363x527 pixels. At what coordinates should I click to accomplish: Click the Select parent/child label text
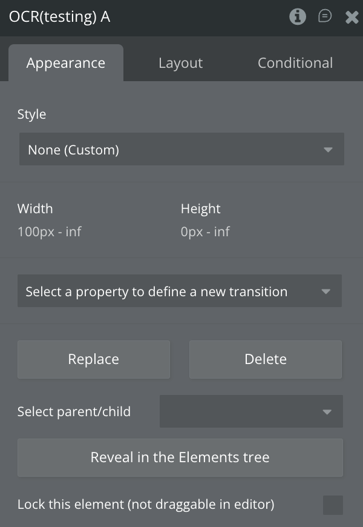(74, 412)
